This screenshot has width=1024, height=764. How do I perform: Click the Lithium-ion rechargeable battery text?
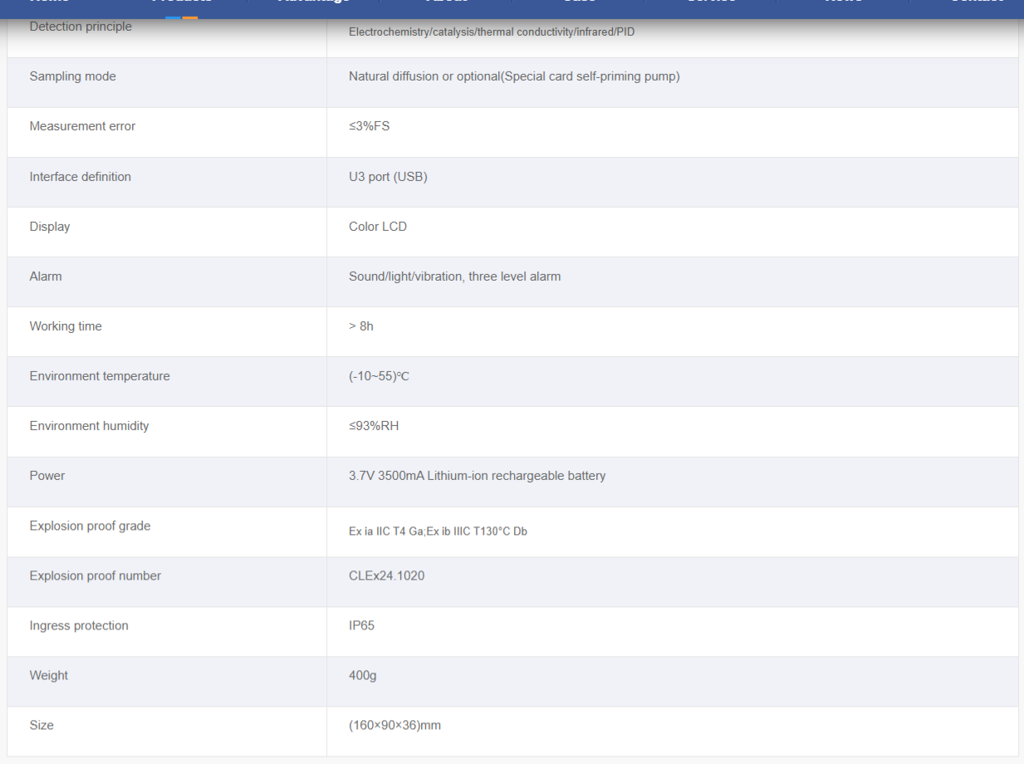516,476
